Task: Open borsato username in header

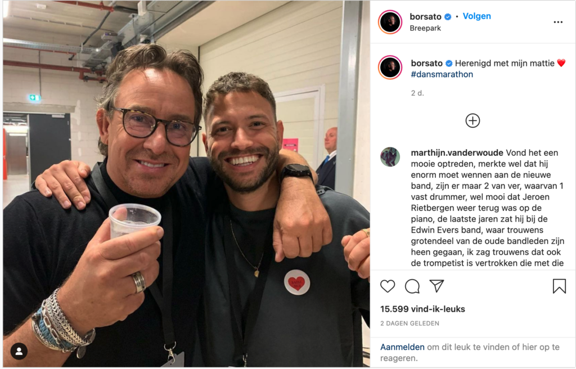Action: coord(425,16)
